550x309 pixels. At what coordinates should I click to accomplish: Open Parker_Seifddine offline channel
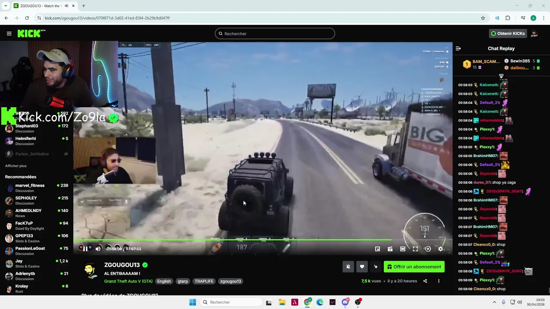(x=37, y=154)
